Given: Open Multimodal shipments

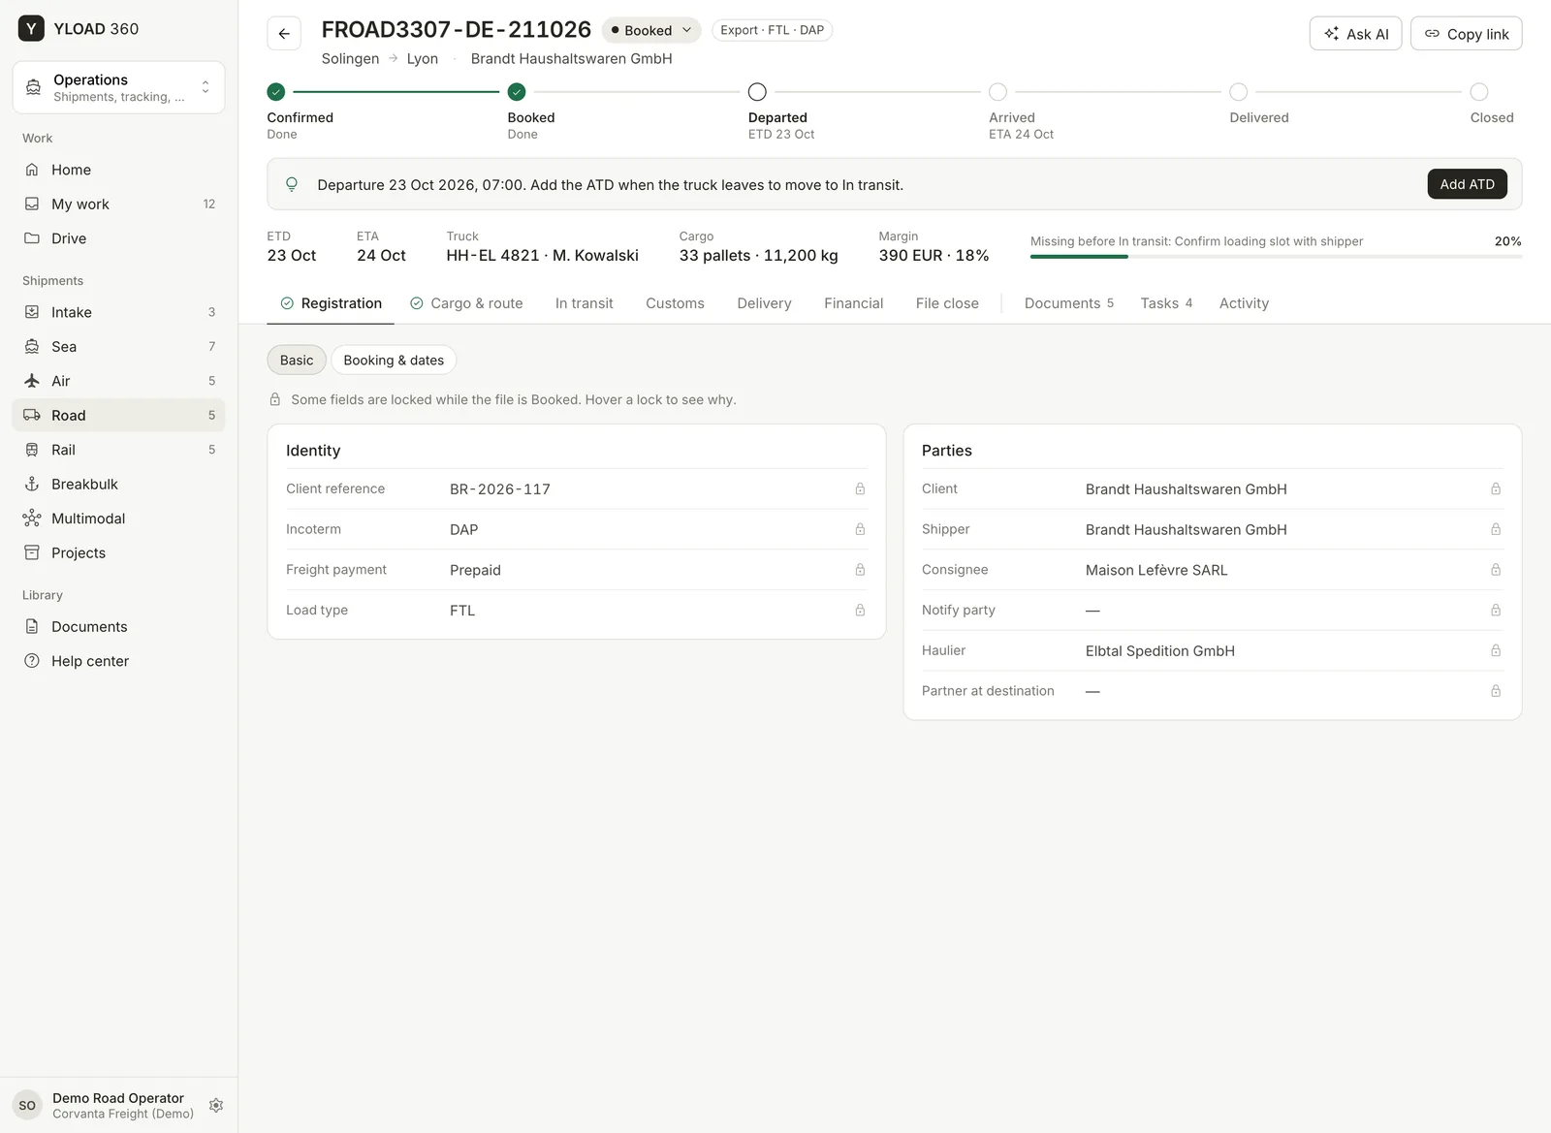Looking at the screenshot, I should 118,519.
